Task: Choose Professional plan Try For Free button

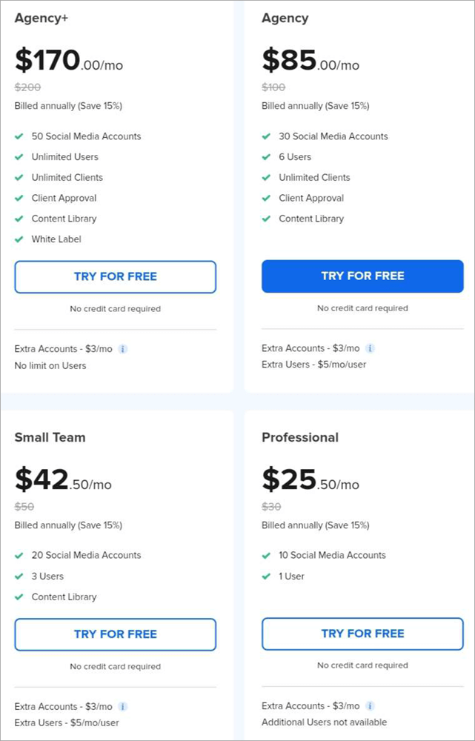Action: coord(362,634)
